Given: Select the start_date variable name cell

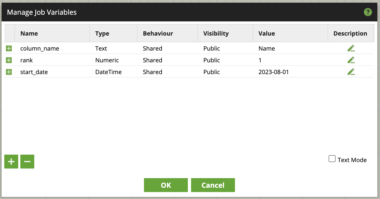Looking at the screenshot, I should [x=52, y=72].
